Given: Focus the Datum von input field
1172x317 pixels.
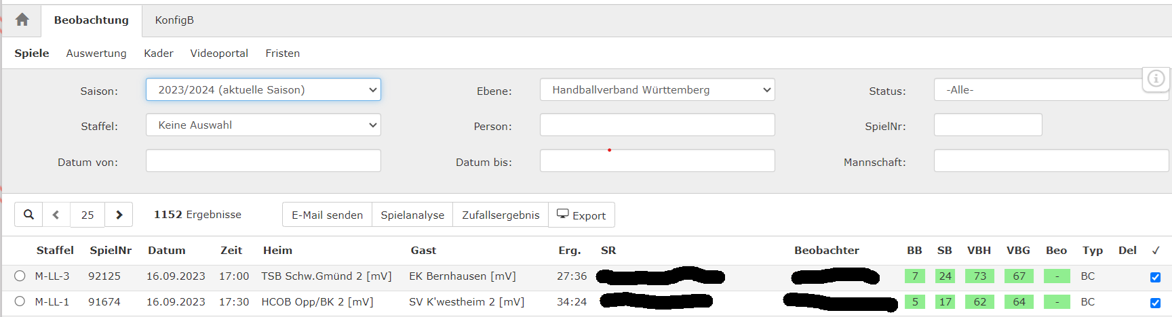Looking at the screenshot, I should click(x=263, y=161).
